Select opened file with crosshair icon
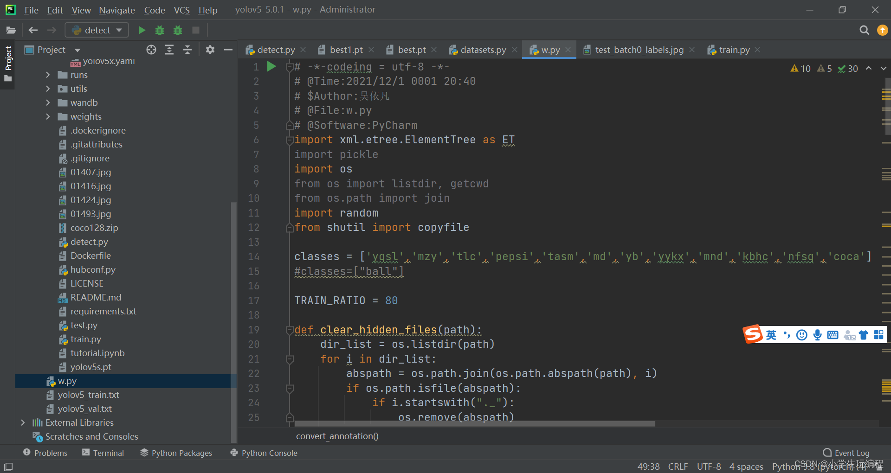This screenshot has height=473, width=891. tap(151, 50)
